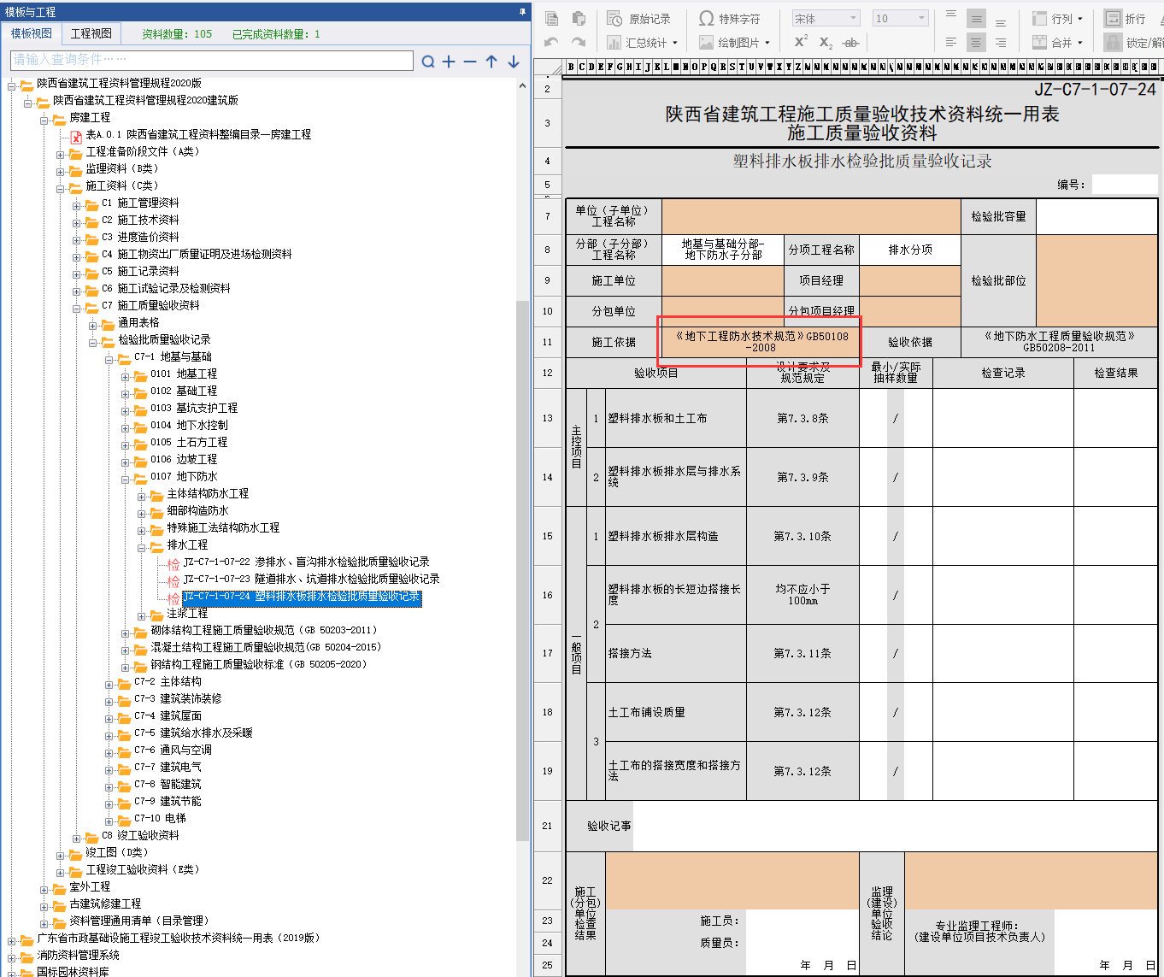Pin the 模板与工程 panel
Viewport: 1164px width, 977px height.
(x=522, y=11)
